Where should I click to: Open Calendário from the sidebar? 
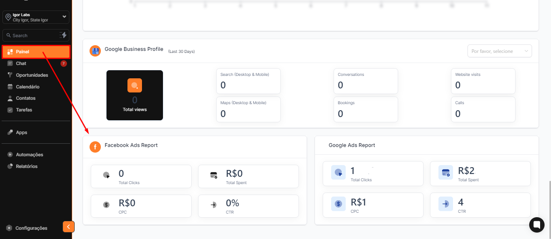[27, 87]
